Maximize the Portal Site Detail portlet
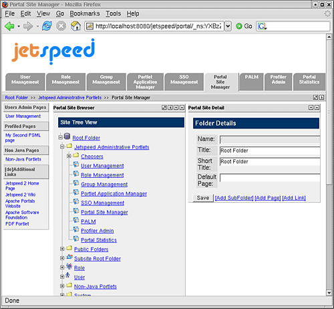This screenshot has height=309, width=334. click(317, 108)
